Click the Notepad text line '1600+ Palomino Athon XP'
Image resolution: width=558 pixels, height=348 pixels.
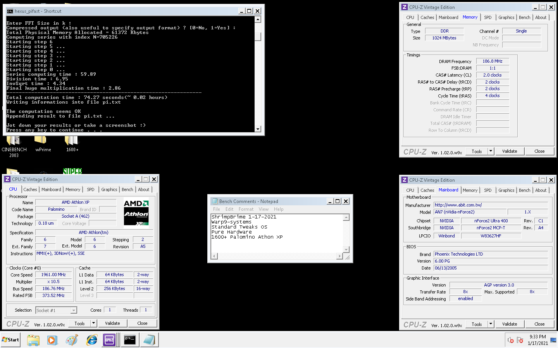(x=247, y=237)
